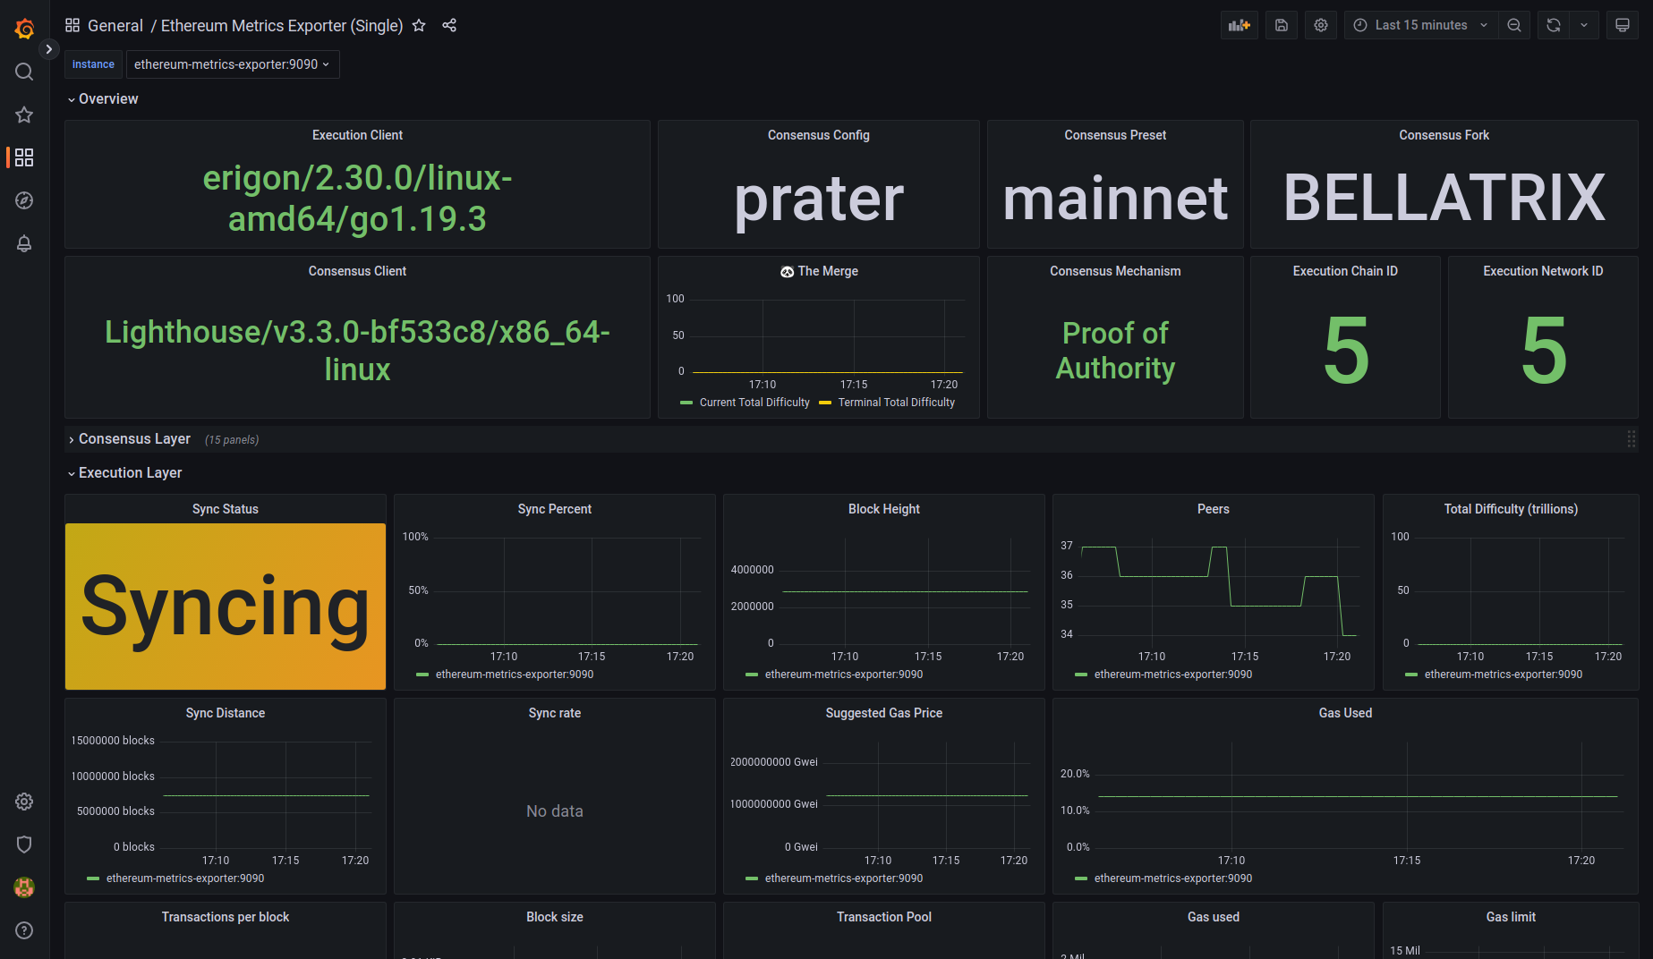Open the Grafana home logo
The image size is (1653, 959).
24,29
